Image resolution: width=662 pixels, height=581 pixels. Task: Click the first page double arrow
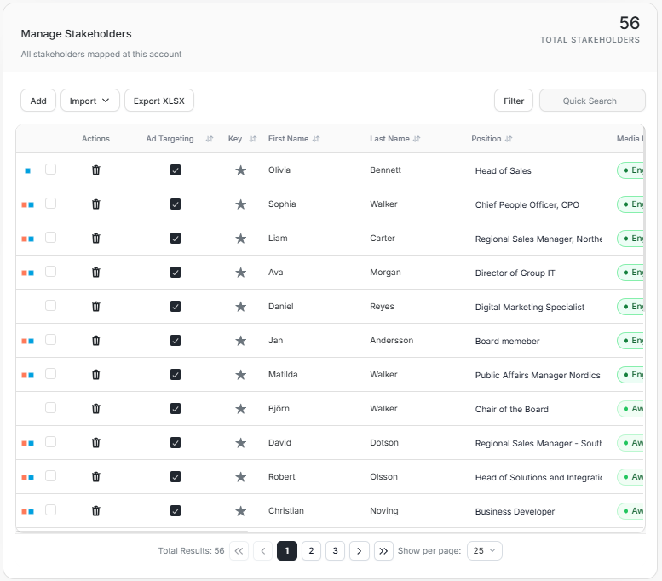tap(239, 551)
